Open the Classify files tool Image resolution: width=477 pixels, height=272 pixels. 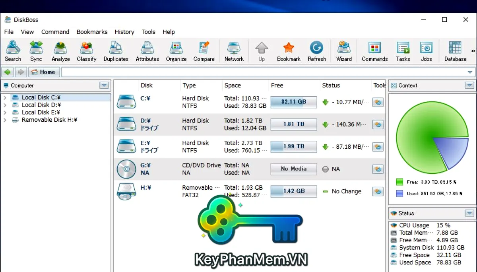point(86,51)
